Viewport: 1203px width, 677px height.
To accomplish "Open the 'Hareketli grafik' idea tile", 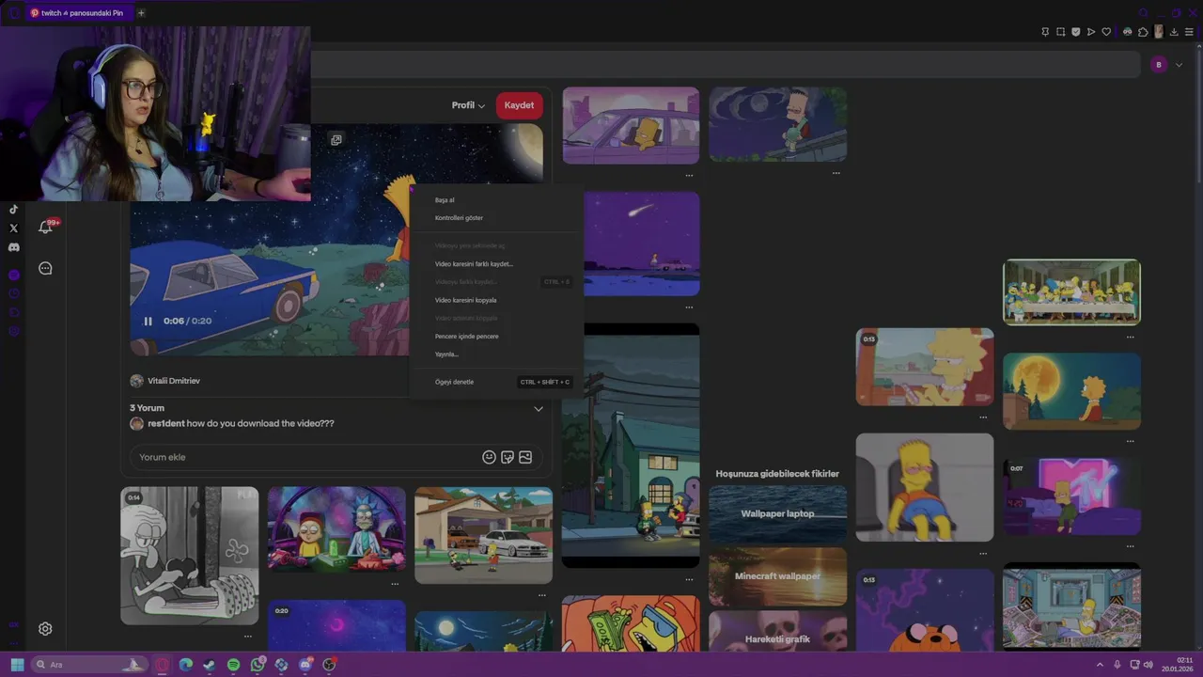I will [x=777, y=632].
